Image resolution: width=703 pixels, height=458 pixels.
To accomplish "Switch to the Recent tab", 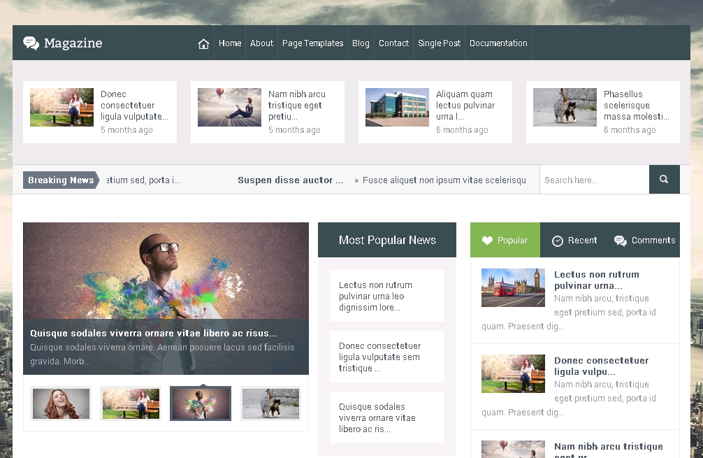I will [x=574, y=241].
